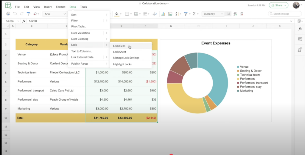This screenshot has height=155, width=305.
Task: Select the Performers legend entry in chart
Action: coord(246,79)
